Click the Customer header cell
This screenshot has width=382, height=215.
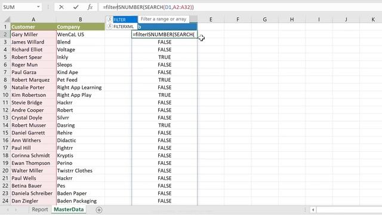click(x=33, y=27)
